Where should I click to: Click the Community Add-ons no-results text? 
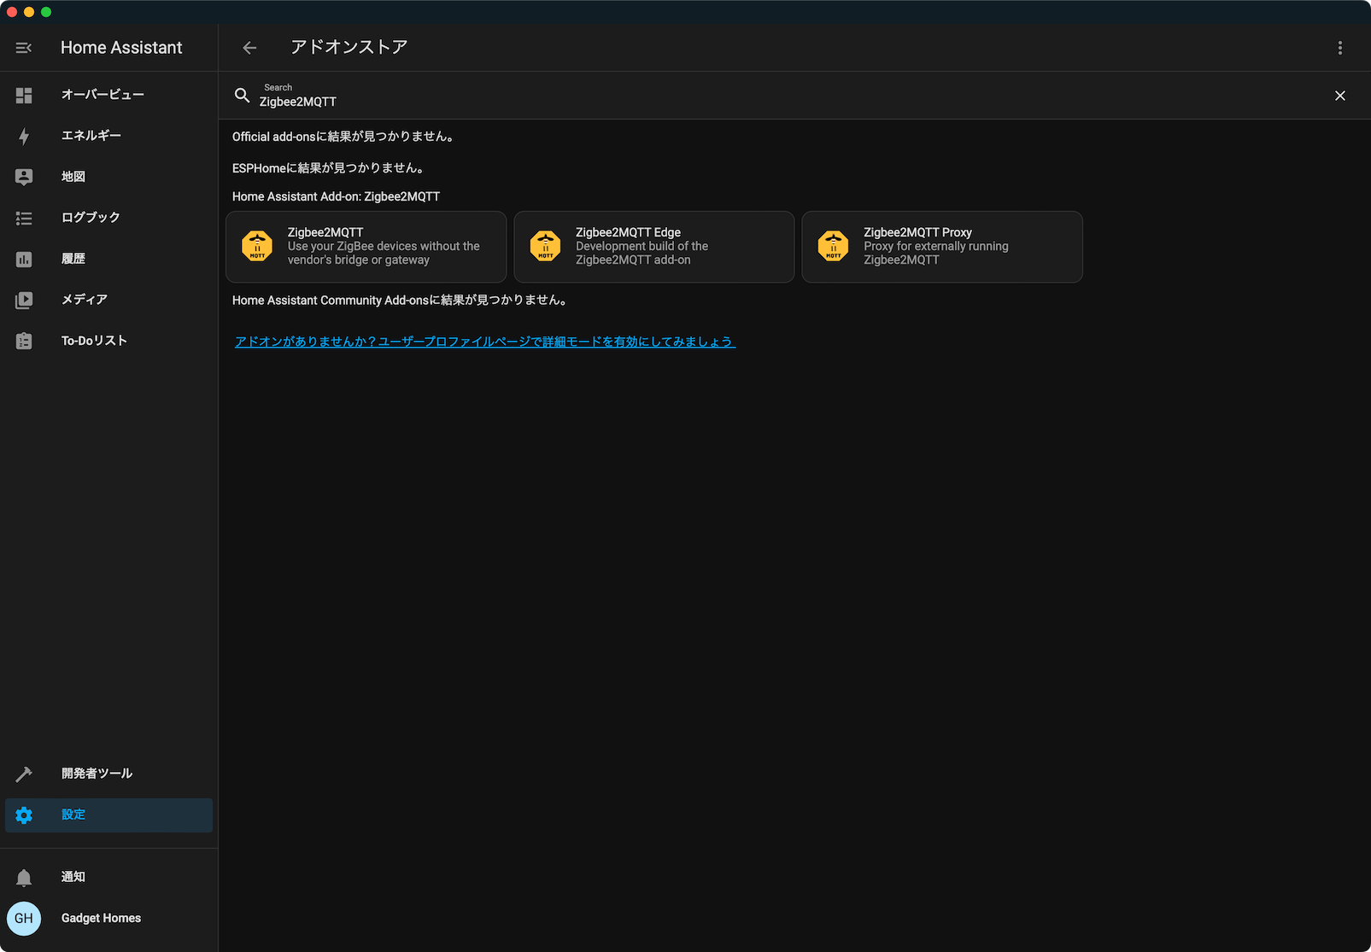(401, 301)
